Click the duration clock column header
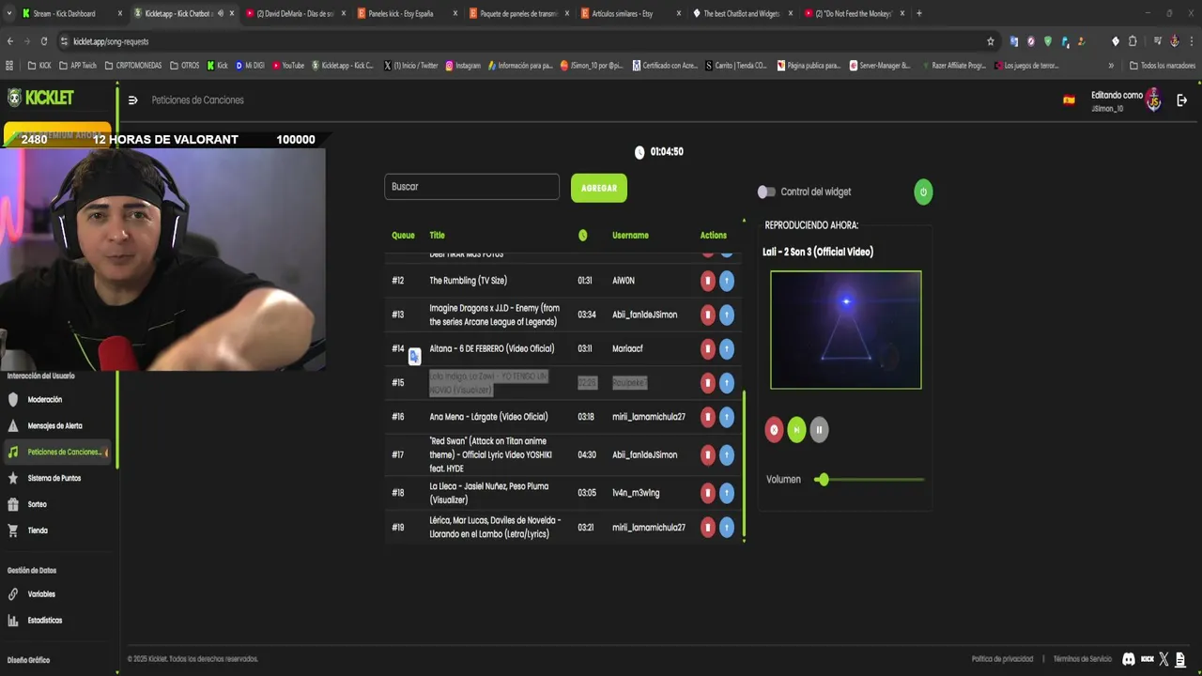Image resolution: width=1202 pixels, height=676 pixels. tap(582, 236)
